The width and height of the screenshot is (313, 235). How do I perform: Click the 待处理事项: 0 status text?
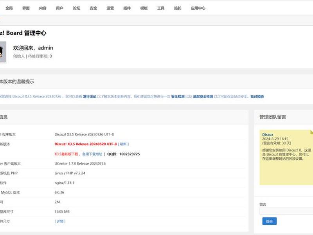pyautogui.click(x=40, y=56)
